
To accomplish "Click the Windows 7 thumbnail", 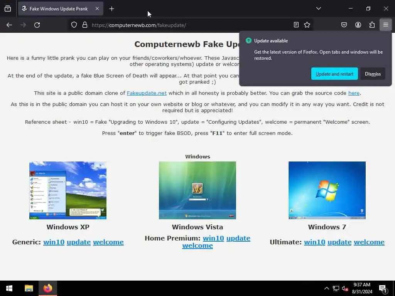I will tap(327, 190).
